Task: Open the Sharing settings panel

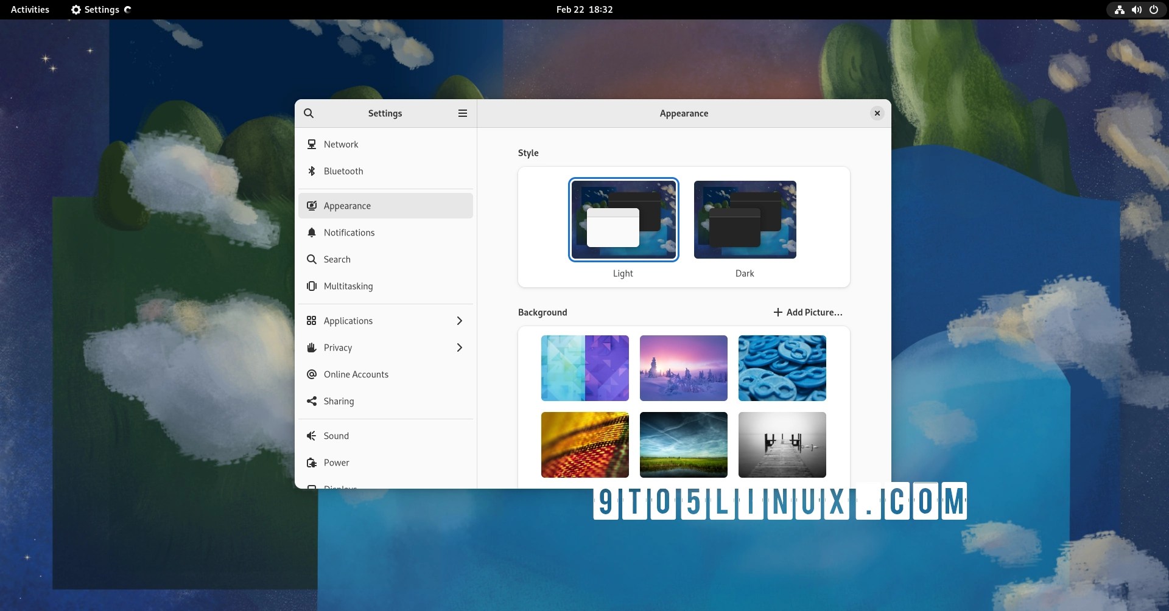Action: click(x=385, y=401)
